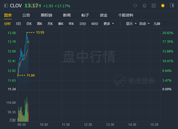Open the 新闻 tab
The height and width of the screenshot is (129, 178).
point(67,15)
